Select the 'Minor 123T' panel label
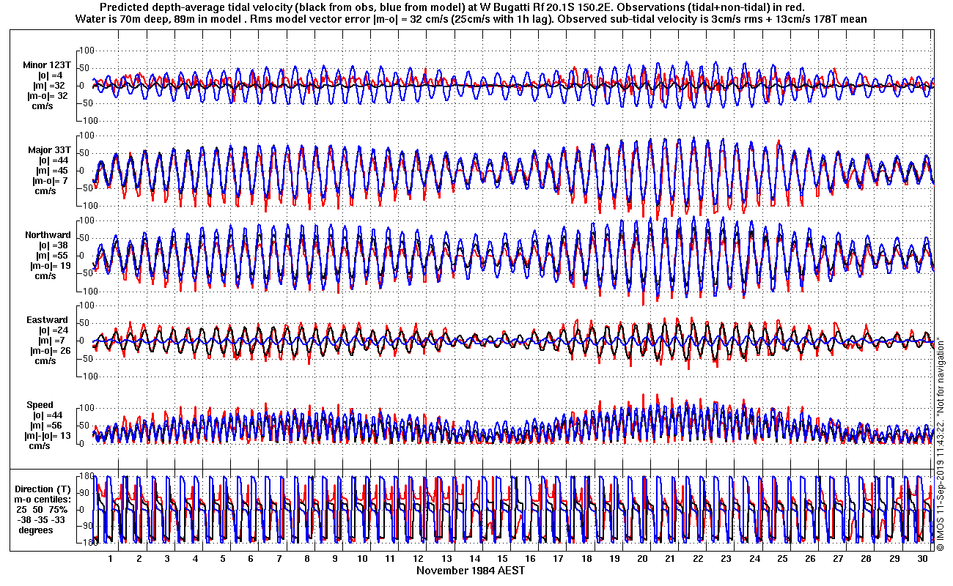 pos(46,64)
